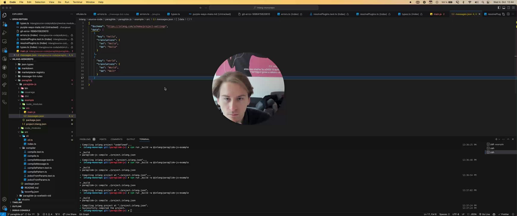Maximize the terminal panel size
The height and width of the screenshot is (216, 517).
[x=508, y=139]
